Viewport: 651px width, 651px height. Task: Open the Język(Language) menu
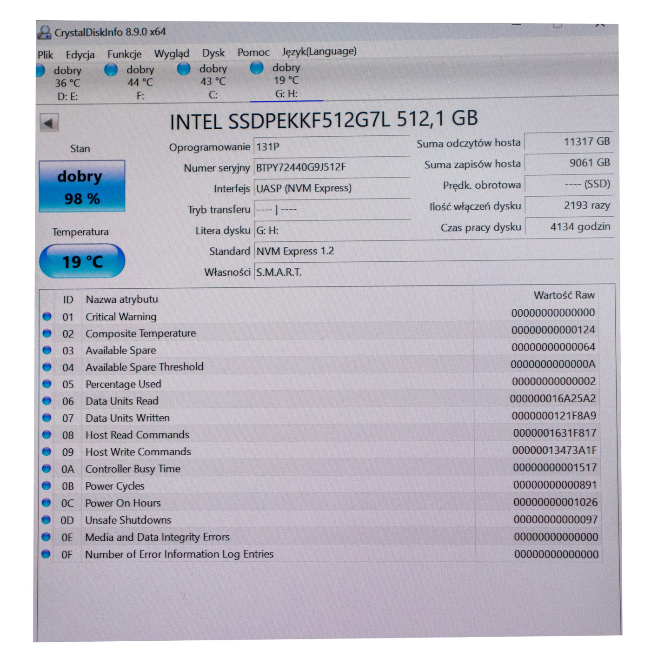coord(319,51)
